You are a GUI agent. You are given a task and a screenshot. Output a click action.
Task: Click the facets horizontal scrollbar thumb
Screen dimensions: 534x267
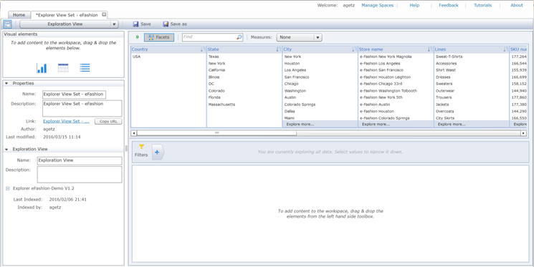pyautogui.click(x=216, y=133)
